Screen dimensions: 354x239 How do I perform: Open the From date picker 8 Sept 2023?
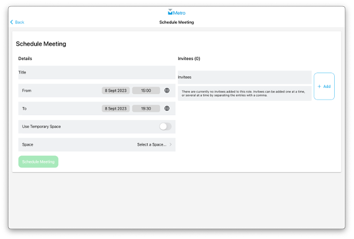coord(116,90)
